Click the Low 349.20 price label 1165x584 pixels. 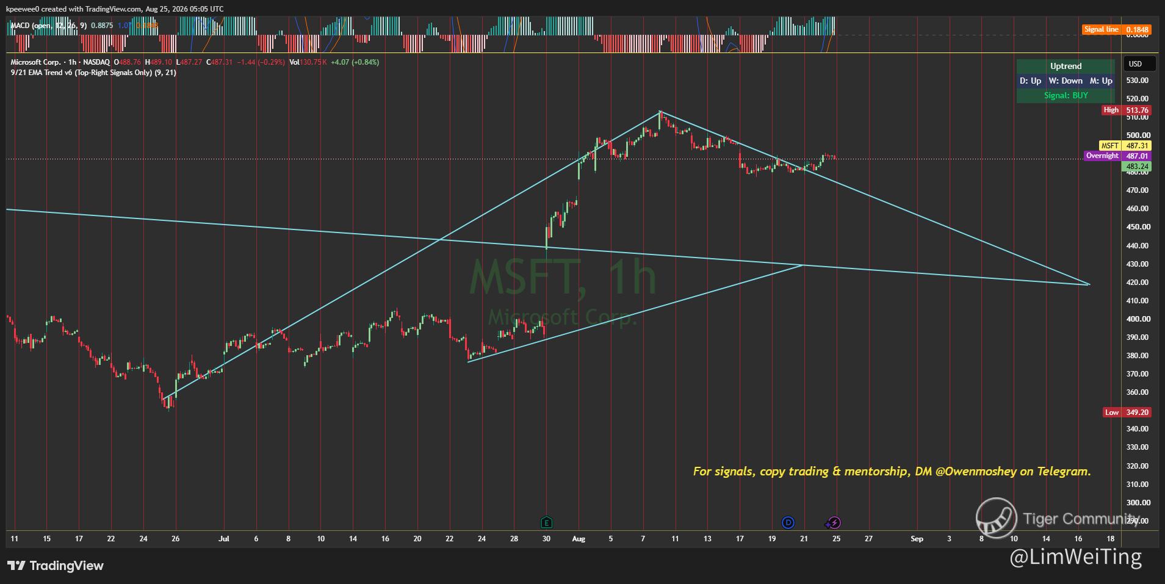coord(1127,413)
